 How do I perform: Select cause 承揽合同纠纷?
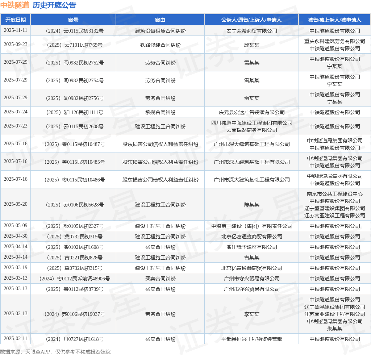(x=160, y=112)
